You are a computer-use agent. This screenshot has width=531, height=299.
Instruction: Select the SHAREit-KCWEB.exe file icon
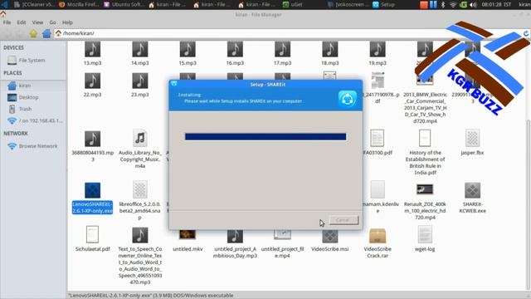(472, 190)
